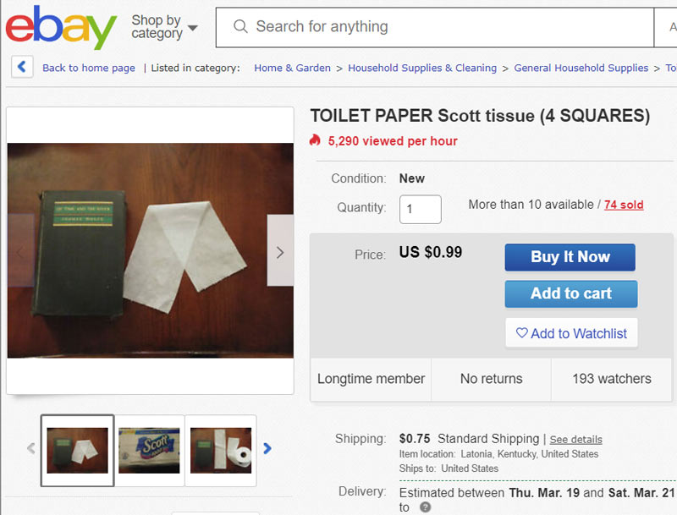Click the next arrow on the product photo
Image resolution: width=677 pixels, height=515 pixels.
coord(280,251)
